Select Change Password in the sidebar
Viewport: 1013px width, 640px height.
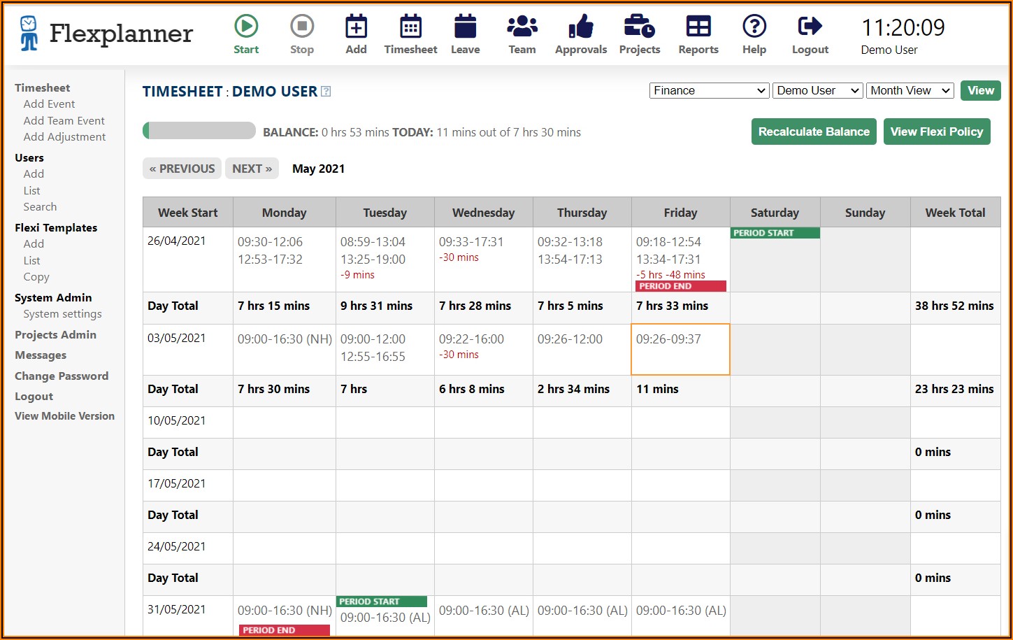tap(62, 376)
